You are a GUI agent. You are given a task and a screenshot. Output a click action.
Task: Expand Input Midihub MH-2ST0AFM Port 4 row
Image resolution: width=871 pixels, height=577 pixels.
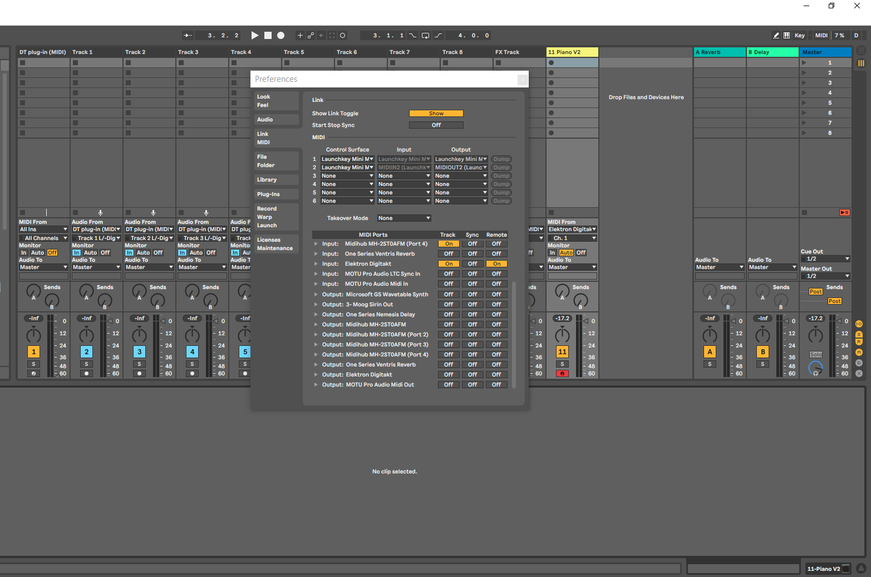[x=316, y=243]
